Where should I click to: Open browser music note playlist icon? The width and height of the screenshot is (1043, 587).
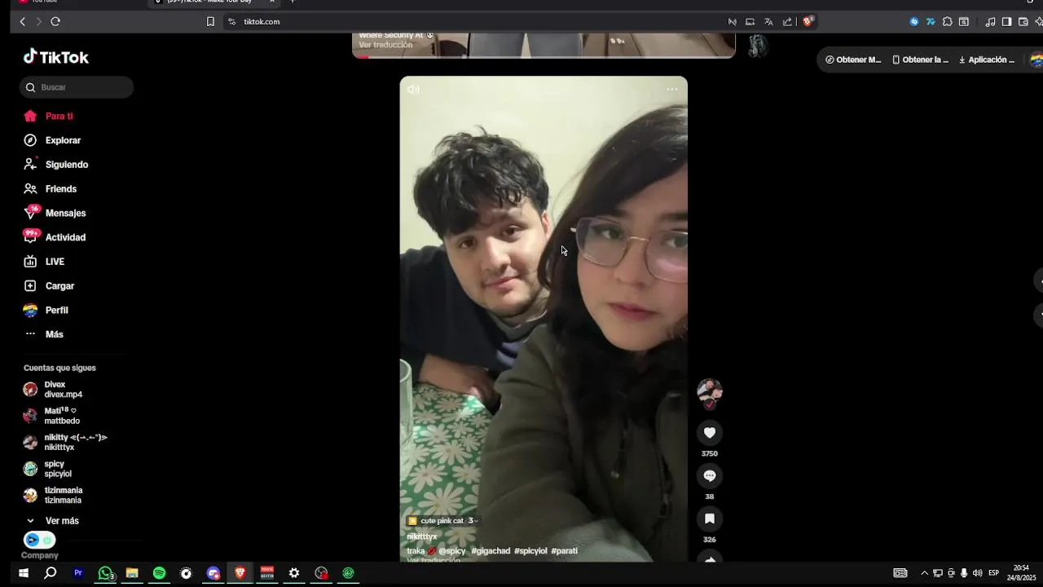point(990,22)
